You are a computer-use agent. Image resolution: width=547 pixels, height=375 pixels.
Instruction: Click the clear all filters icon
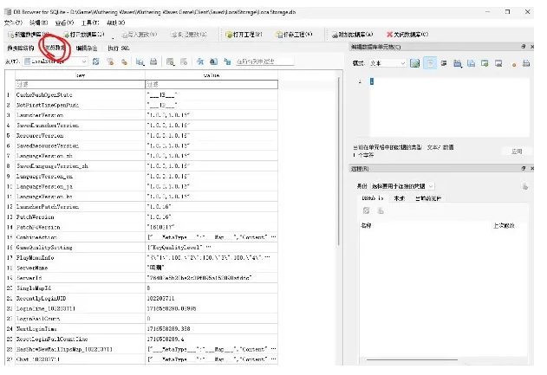coord(110,61)
